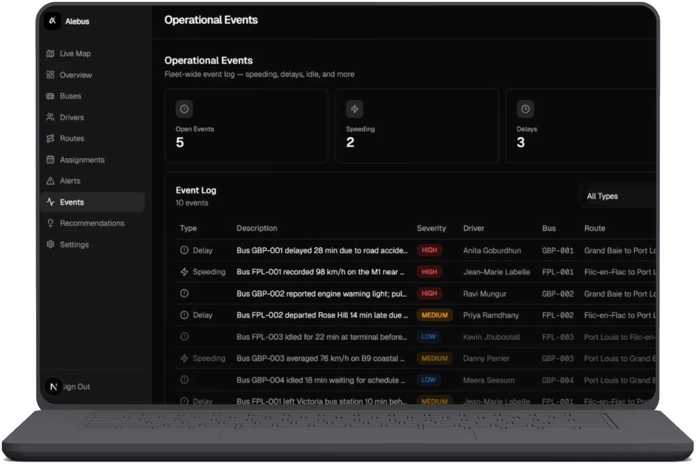Click driver Anita Goburdhun
The height and width of the screenshot is (464, 696).
tap(492, 250)
